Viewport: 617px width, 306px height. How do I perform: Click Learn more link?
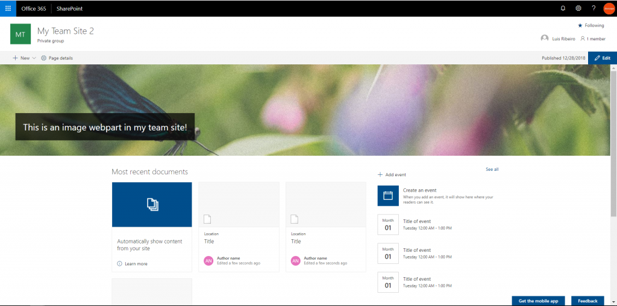tap(136, 264)
